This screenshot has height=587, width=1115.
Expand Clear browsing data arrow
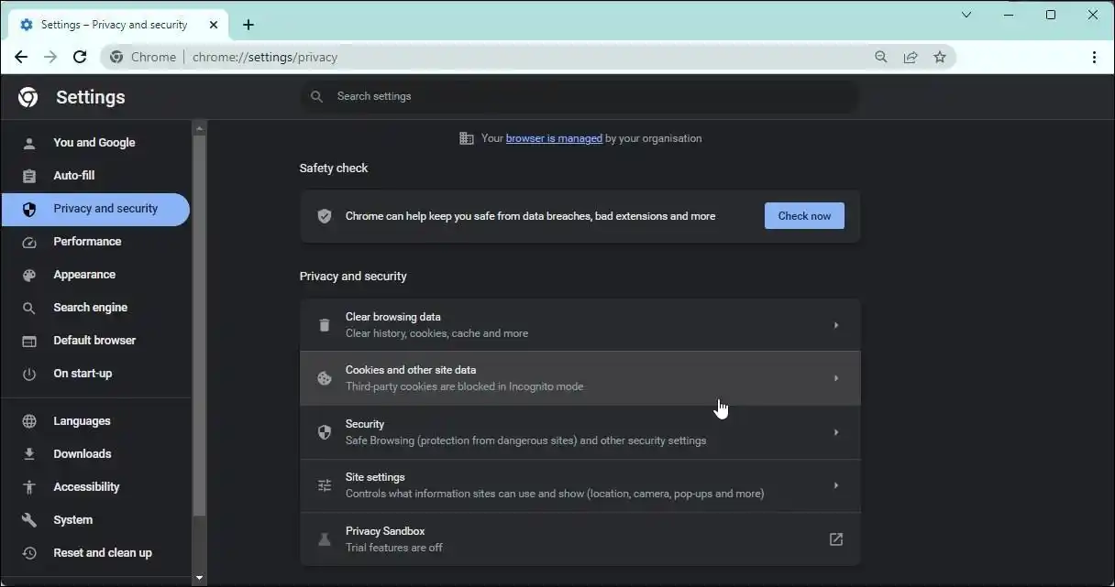click(x=836, y=325)
